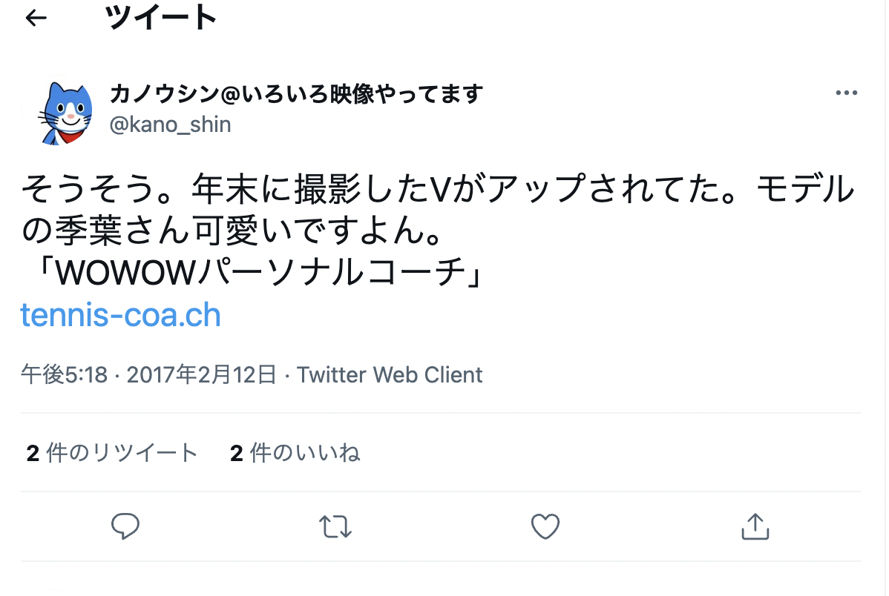Open the tennis-coa.ch link
The width and height of the screenshot is (889, 596).
click(120, 315)
